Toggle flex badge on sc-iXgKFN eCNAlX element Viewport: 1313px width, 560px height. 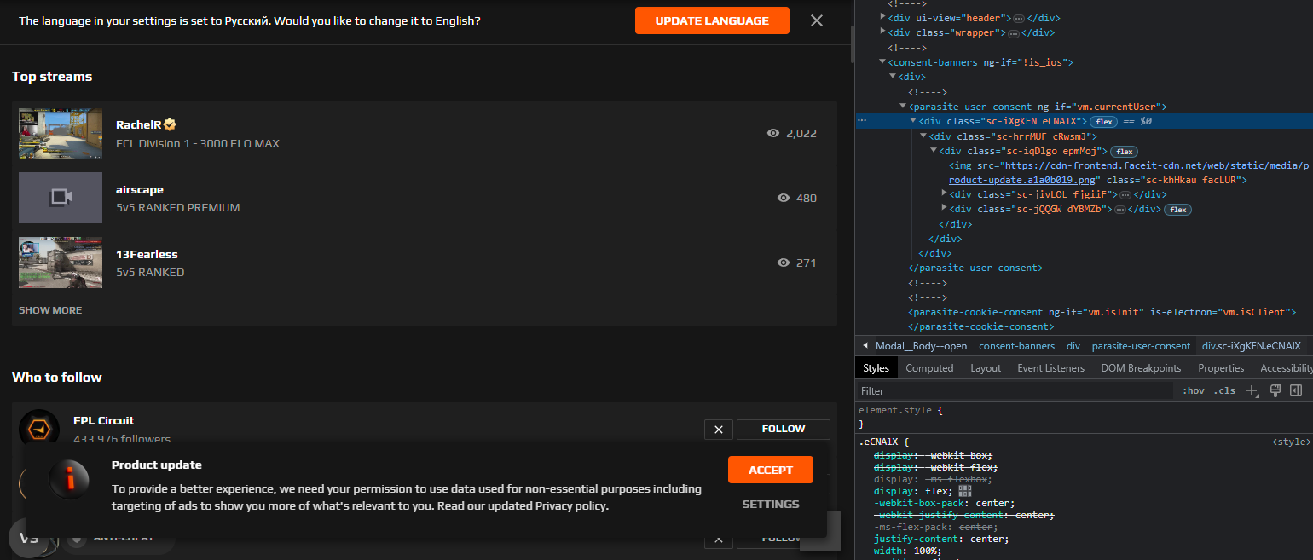(x=1104, y=122)
